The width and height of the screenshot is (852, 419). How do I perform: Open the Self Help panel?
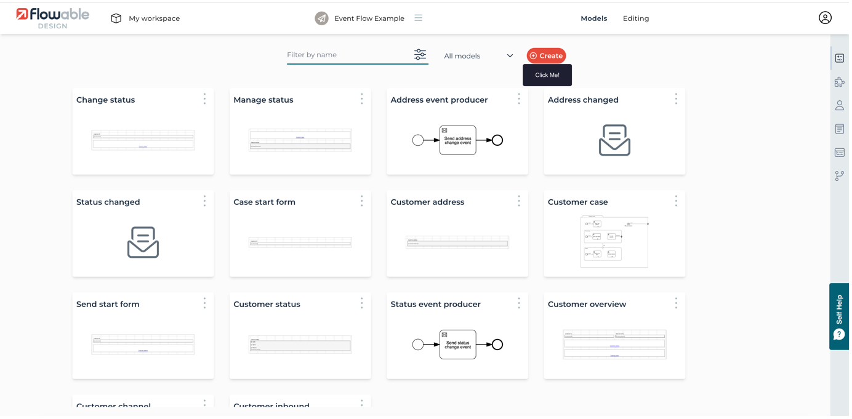[x=839, y=316]
